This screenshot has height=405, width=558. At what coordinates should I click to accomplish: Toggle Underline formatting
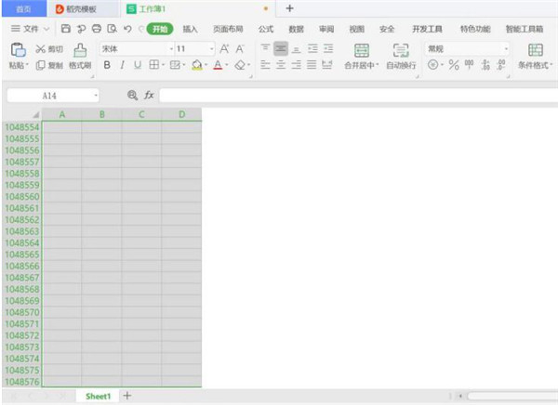(138, 65)
